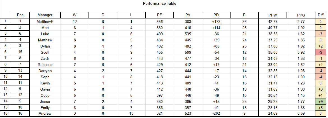328x118 pixels.
Task: Click the PPW column header
Action: (x=273, y=15)
